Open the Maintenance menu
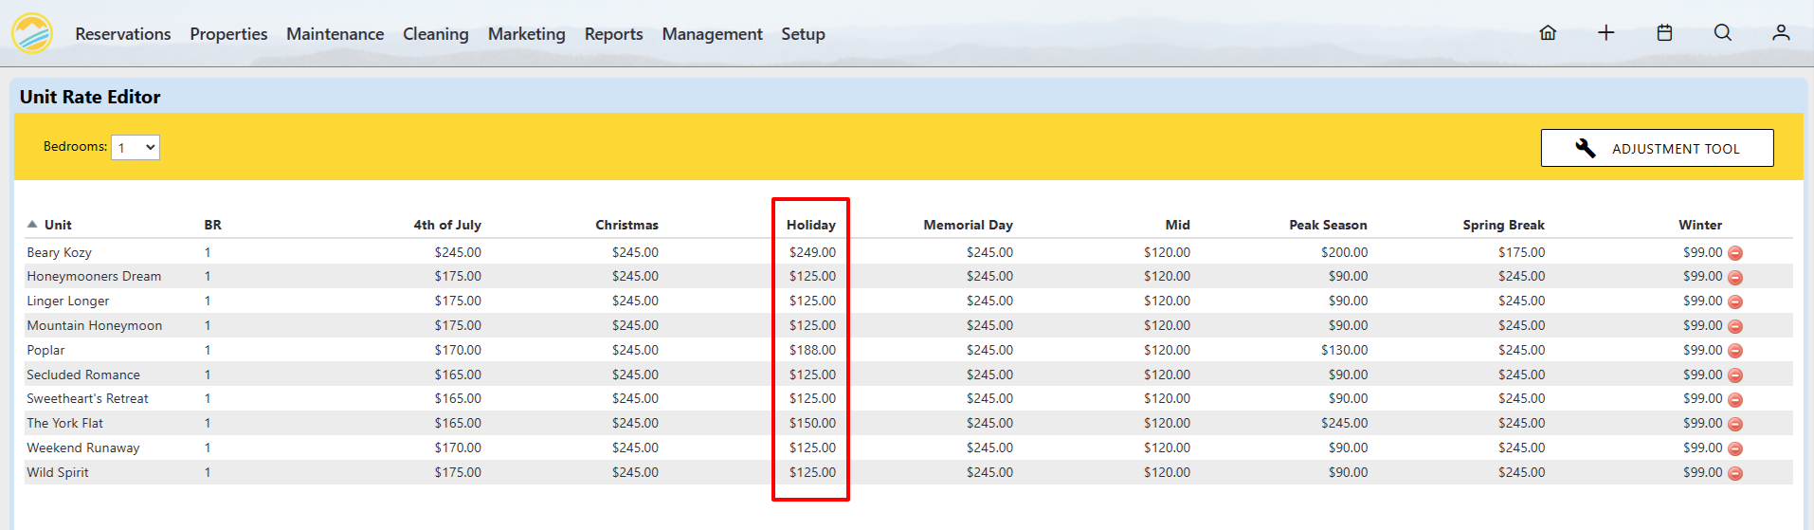The image size is (1814, 530). (336, 34)
